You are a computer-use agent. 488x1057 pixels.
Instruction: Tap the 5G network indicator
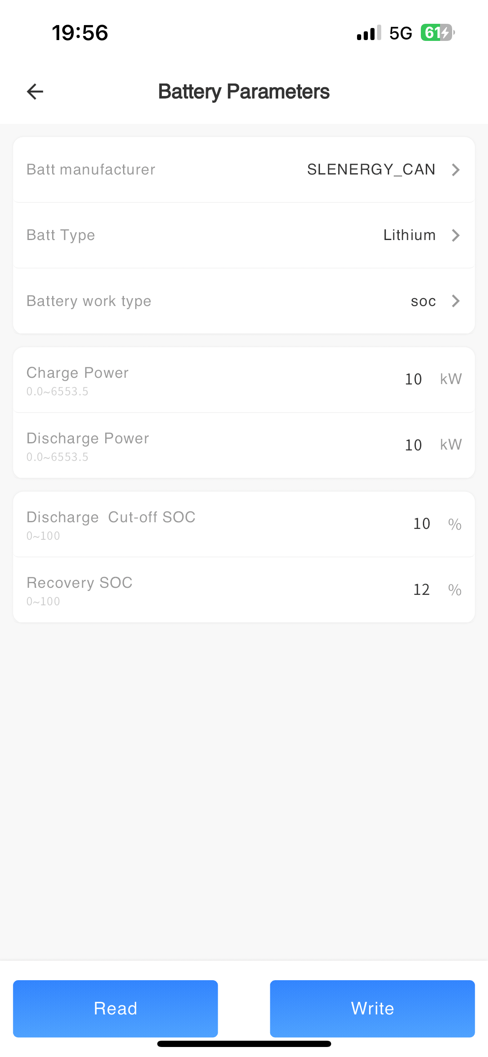pos(400,33)
